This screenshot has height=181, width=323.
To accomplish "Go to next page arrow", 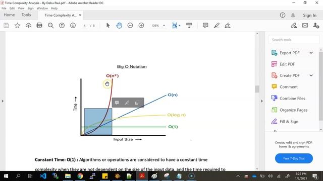I will 73,26.
